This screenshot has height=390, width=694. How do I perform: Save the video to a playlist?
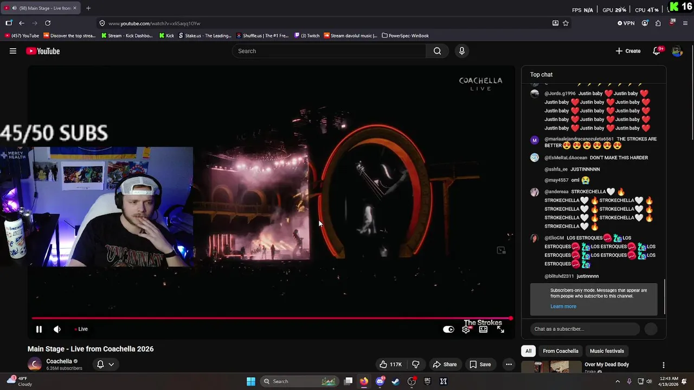[480, 365]
